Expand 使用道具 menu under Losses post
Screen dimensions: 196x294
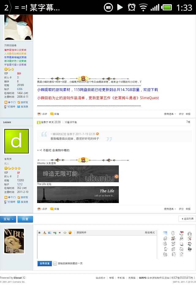coord(170,209)
